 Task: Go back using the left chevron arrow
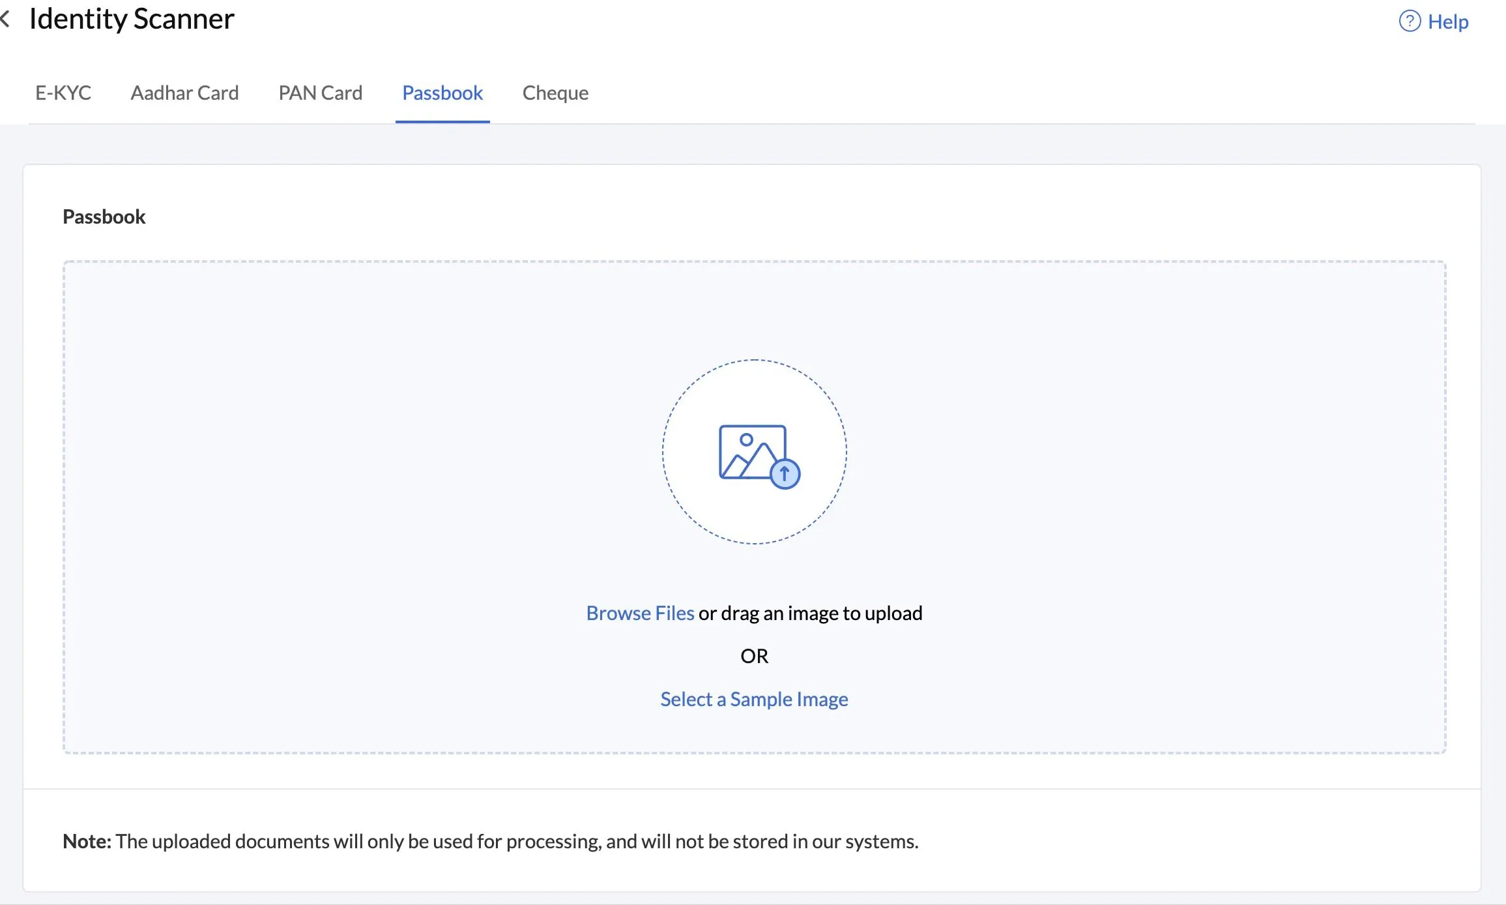click(x=5, y=19)
